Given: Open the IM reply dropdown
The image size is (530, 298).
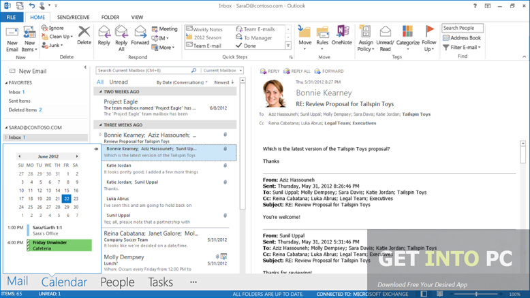Looking at the screenshot, I should click(160, 38).
